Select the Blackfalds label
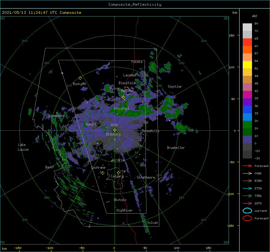Screen dimensions: 270x252 [127, 83]
